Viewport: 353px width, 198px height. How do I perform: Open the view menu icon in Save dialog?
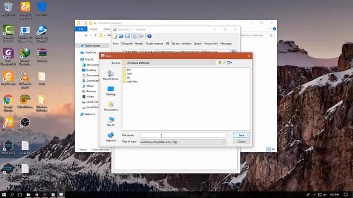tap(229, 63)
